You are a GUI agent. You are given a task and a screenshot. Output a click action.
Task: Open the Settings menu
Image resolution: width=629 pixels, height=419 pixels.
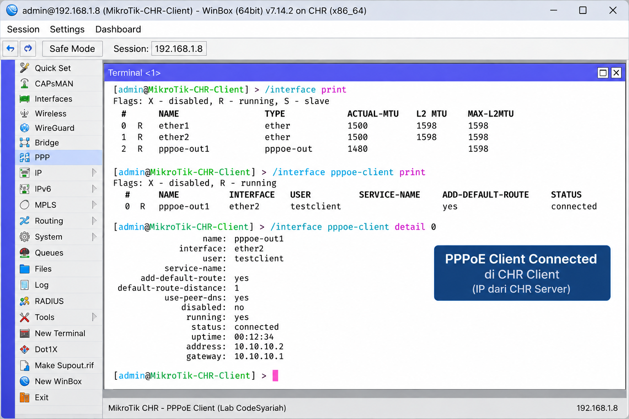67,29
